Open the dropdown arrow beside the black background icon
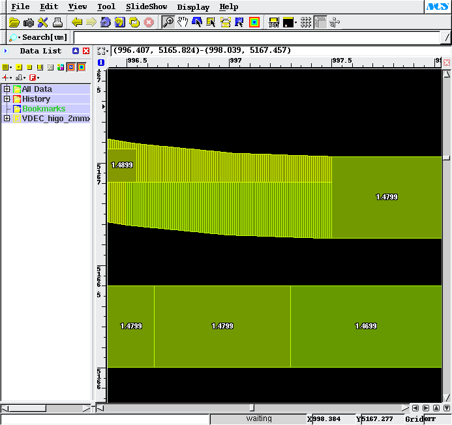This screenshot has width=452, height=425. [295, 22]
